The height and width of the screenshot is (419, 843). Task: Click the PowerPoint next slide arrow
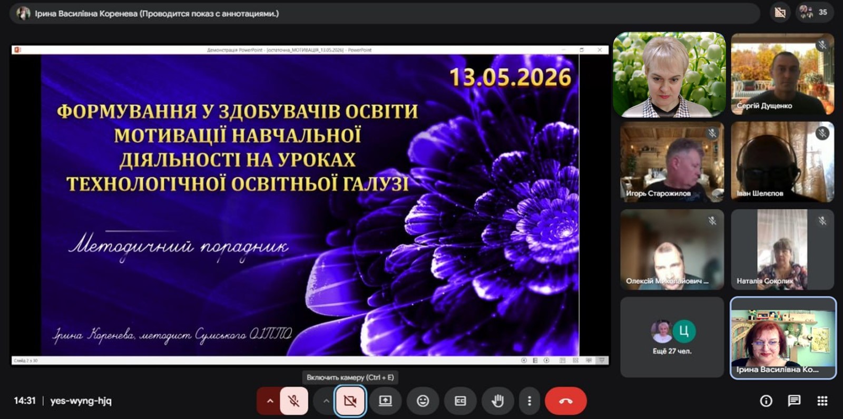[546, 361]
